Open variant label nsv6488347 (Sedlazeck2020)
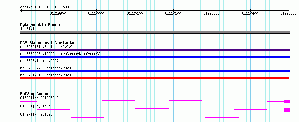This screenshot has height=122, width=299. pos(46,68)
